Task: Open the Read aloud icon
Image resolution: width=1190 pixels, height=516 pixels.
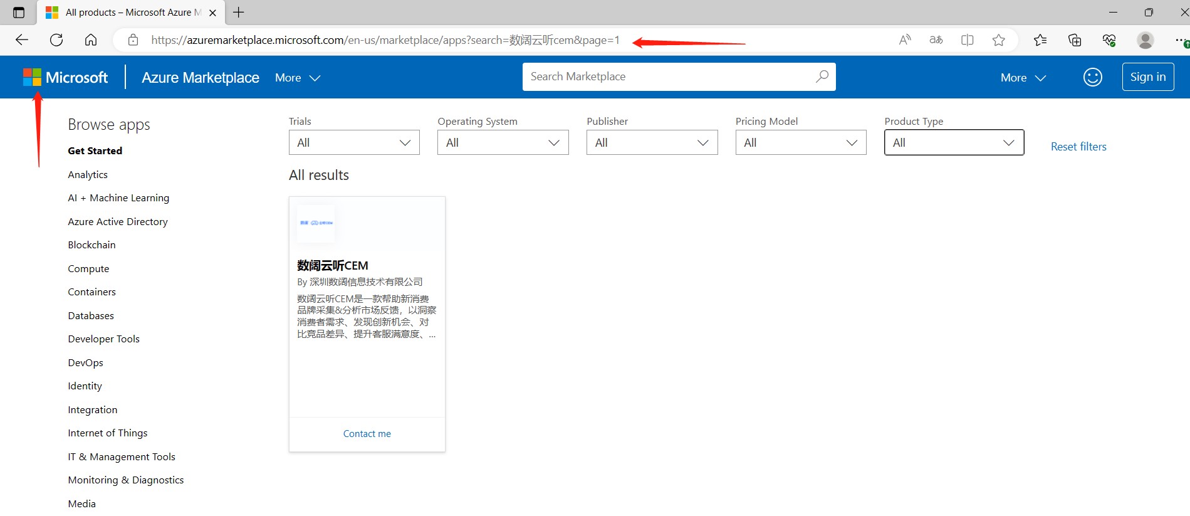Action: [x=904, y=40]
